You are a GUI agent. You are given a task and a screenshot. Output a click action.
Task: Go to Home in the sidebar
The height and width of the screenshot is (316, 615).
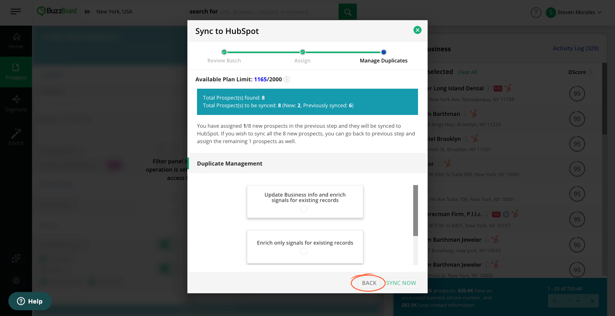tap(16, 41)
